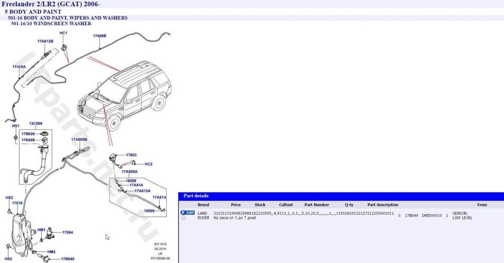Select the 17B649 cell in the part table
The height and width of the screenshot is (263, 504).
click(x=412, y=216)
